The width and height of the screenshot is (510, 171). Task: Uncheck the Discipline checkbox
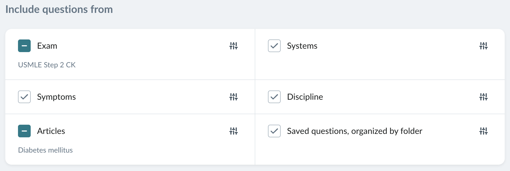click(274, 97)
